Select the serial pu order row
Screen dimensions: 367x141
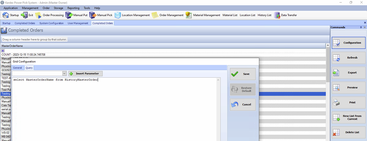(x=6, y=109)
